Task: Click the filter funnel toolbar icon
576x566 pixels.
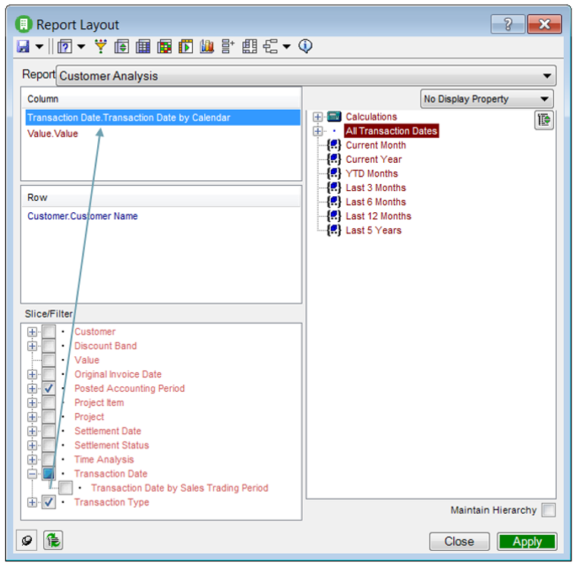Action: [x=100, y=46]
